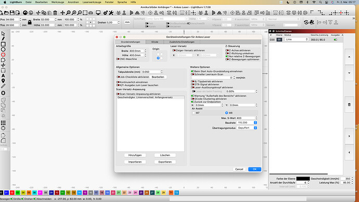Click the trash delete icon in the top toolbar
The height and width of the screenshot is (202, 359).
coord(55,13)
